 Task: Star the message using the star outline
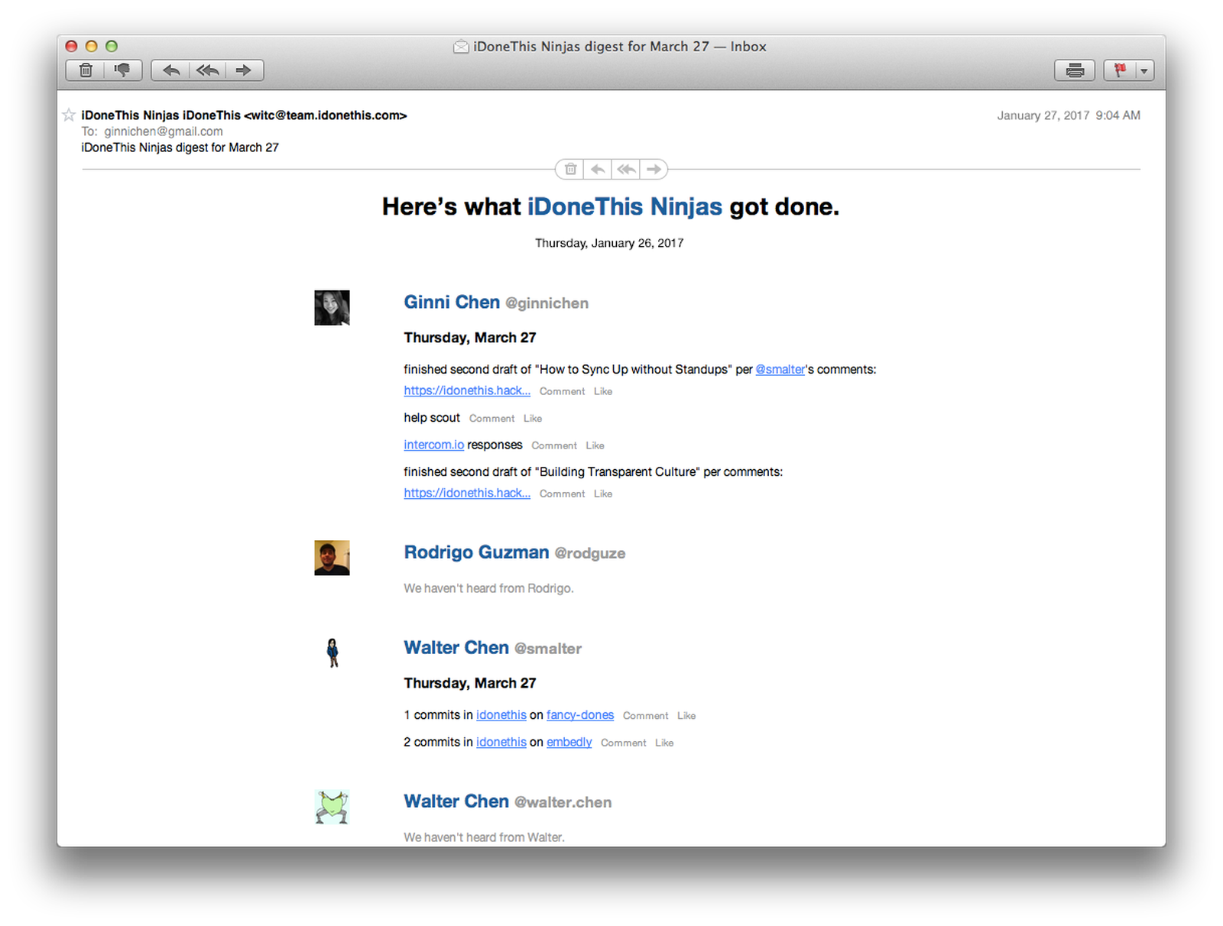click(68, 115)
